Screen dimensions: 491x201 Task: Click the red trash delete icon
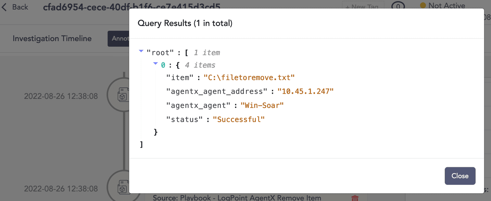coord(355,198)
